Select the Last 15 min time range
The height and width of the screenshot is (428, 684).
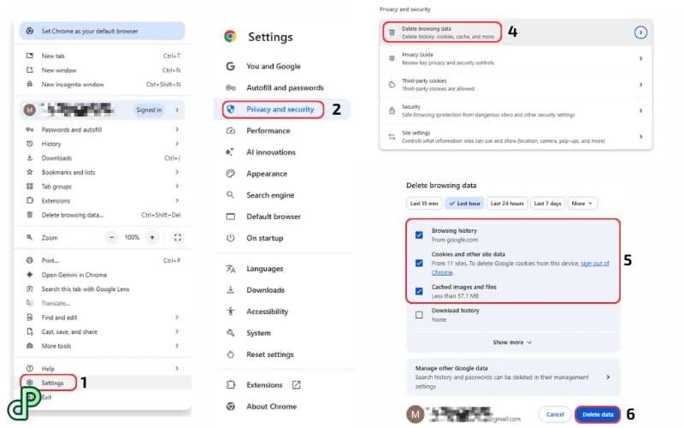(x=424, y=204)
